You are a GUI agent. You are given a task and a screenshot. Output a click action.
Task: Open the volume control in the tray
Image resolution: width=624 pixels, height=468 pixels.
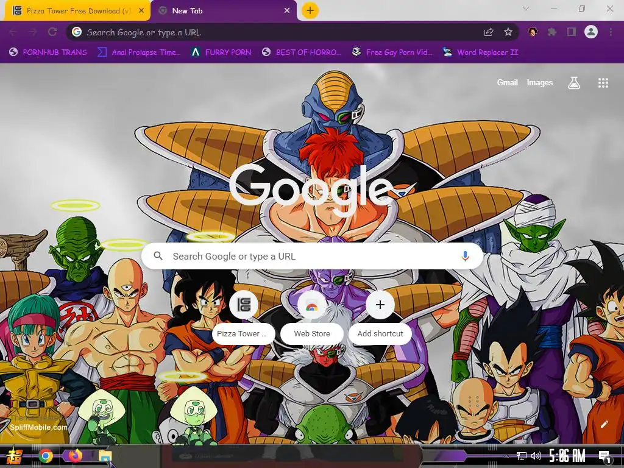point(536,456)
